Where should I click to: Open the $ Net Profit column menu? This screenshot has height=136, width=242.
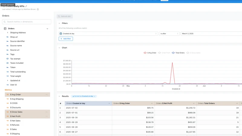tap(194, 103)
